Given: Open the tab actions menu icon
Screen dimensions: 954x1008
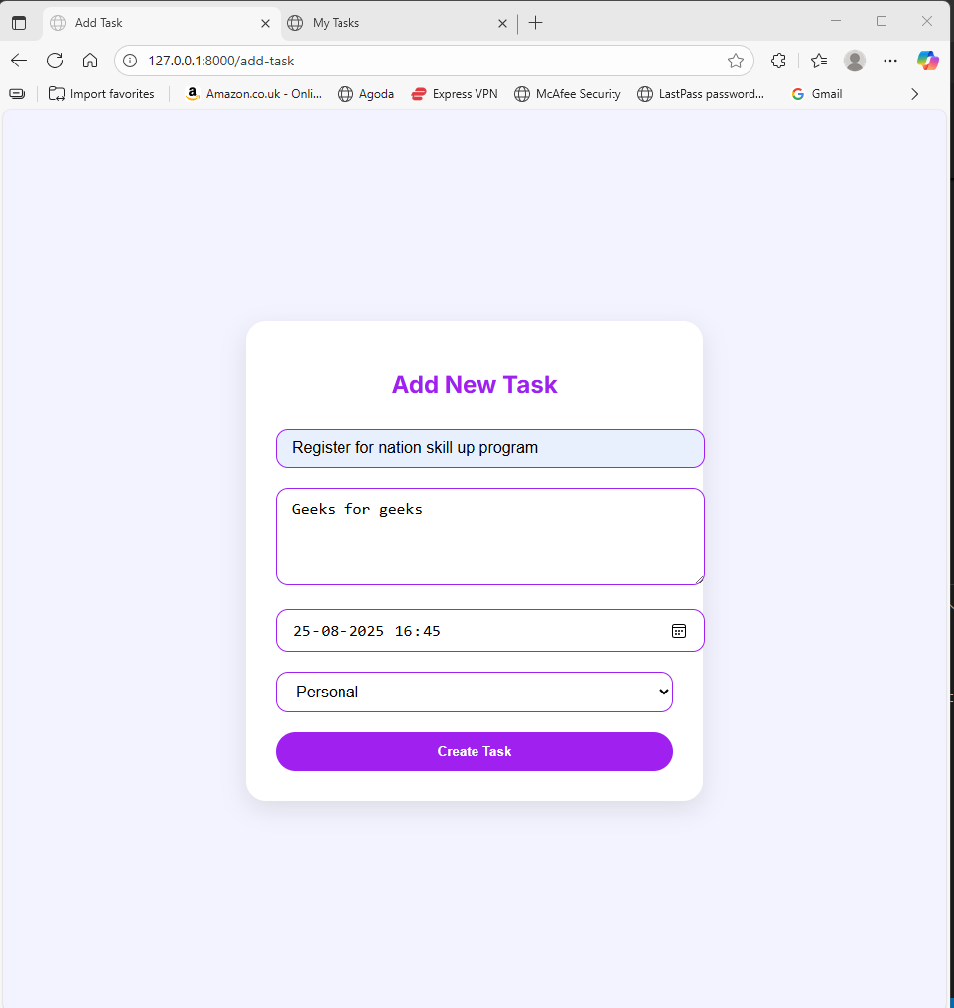Looking at the screenshot, I should (x=19, y=22).
